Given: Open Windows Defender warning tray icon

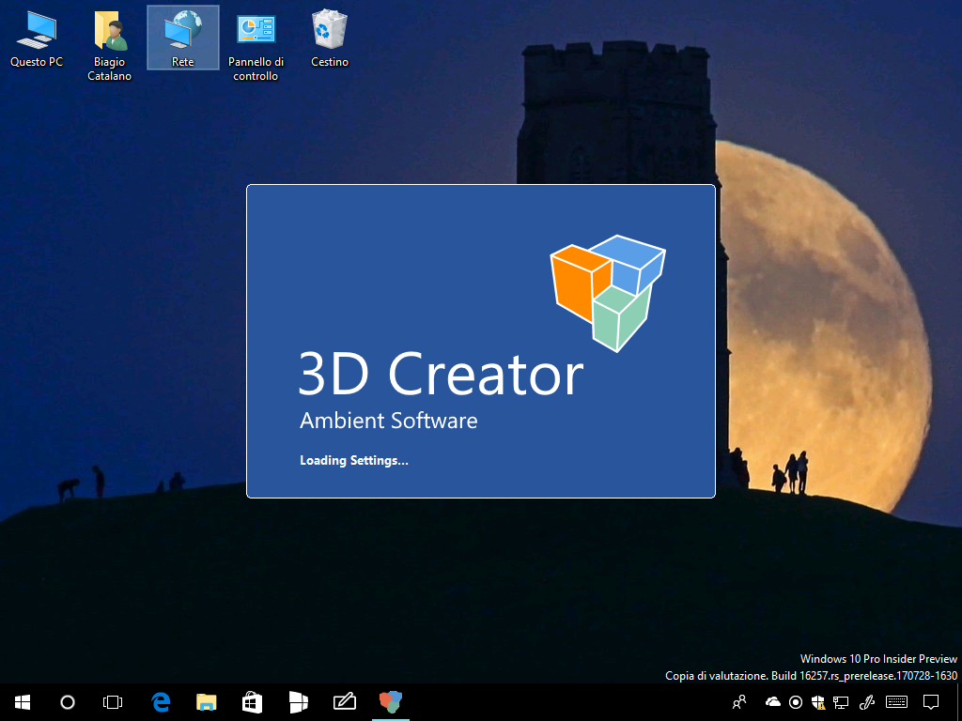Looking at the screenshot, I should (x=818, y=702).
